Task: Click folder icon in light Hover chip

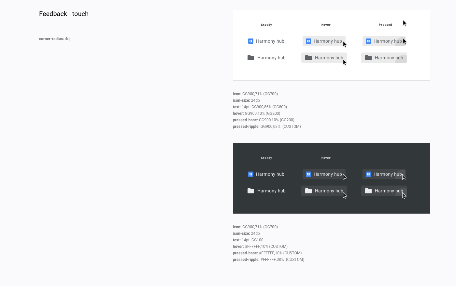Action: (x=308, y=58)
